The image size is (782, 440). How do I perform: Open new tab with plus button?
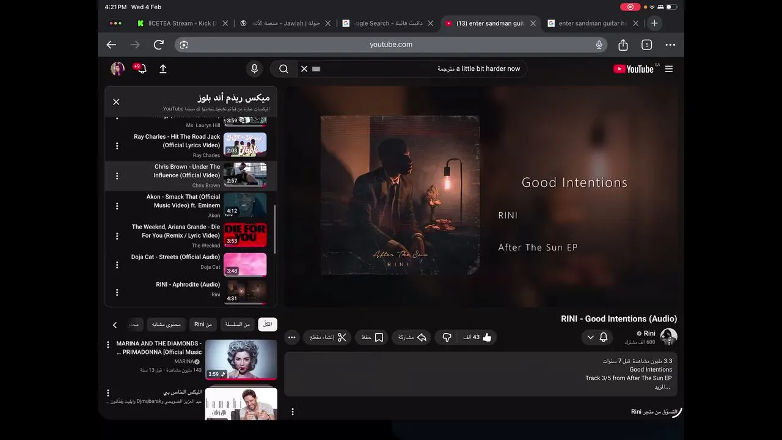point(654,23)
